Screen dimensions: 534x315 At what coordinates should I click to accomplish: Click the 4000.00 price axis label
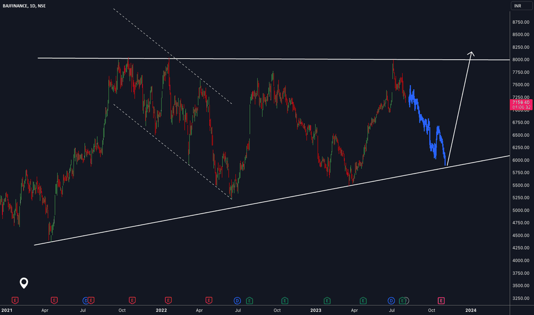[x=521, y=261]
